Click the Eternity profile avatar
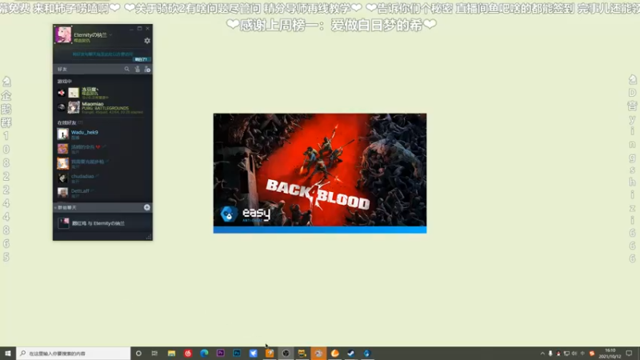The width and height of the screenshot is (640, 360). 63,34
